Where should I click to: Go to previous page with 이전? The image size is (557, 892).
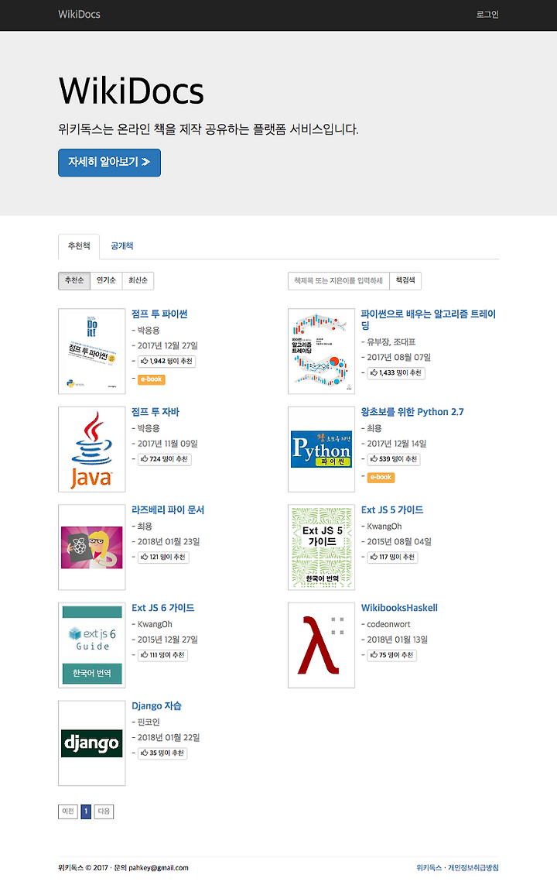click(68, 811)
